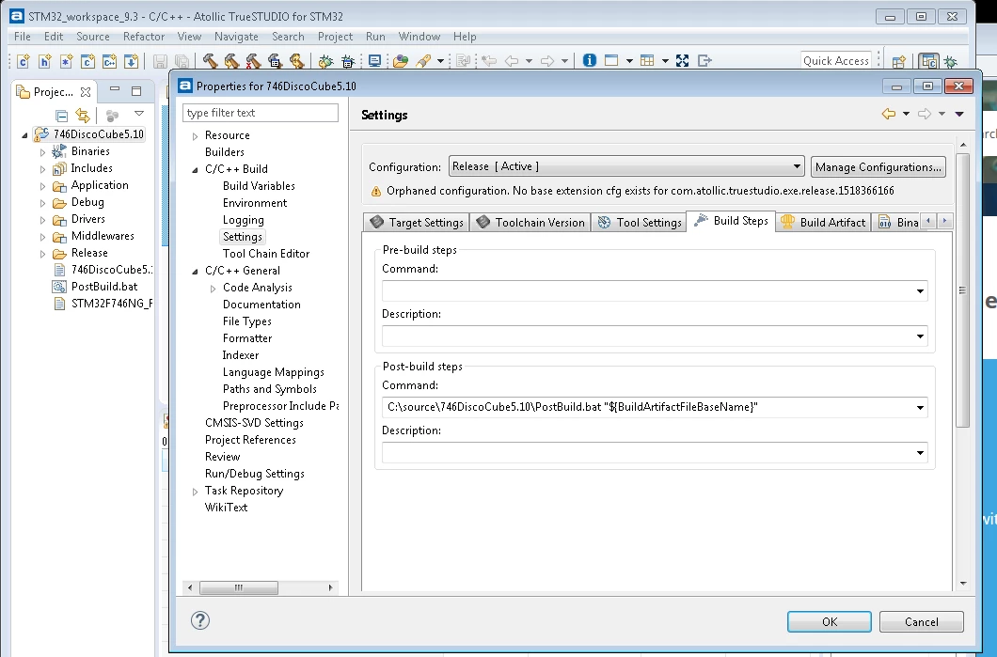Switch to the Toolchain Version tab
Viewport: 997px width, 657px height.
(x=530, y=223)
